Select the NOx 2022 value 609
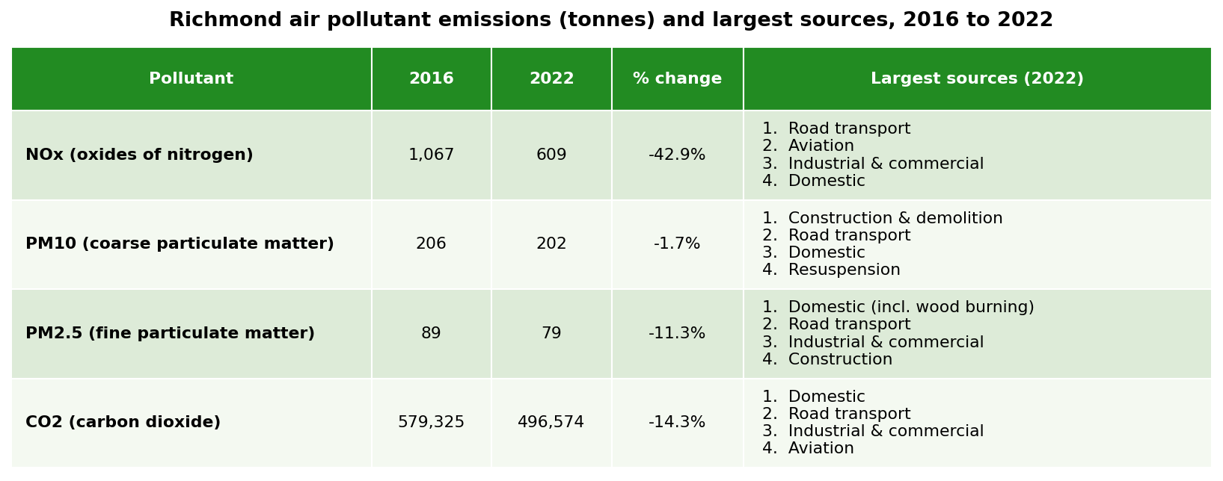Screen dimensions: 1223x481 click(x=551, y=155)
